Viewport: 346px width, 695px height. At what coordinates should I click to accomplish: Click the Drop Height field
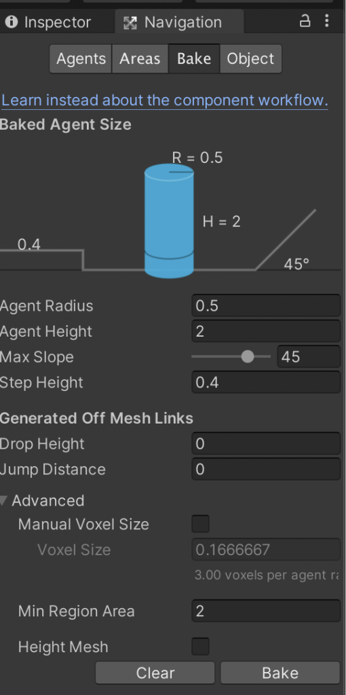click(266, 444)
